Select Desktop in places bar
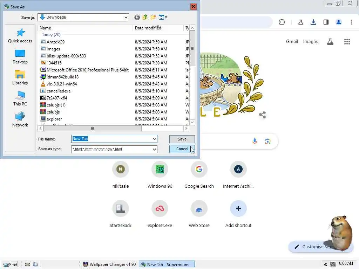Screen dimensions: 359x269 [20, 57]
